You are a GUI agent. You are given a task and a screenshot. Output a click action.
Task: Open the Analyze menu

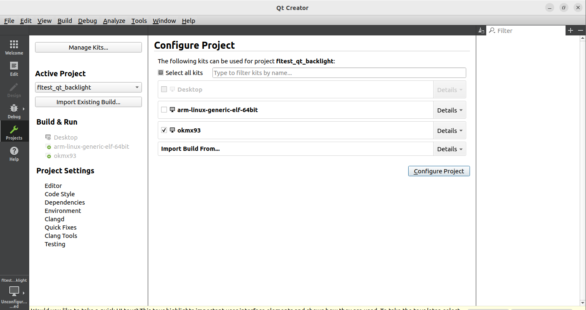114,21
